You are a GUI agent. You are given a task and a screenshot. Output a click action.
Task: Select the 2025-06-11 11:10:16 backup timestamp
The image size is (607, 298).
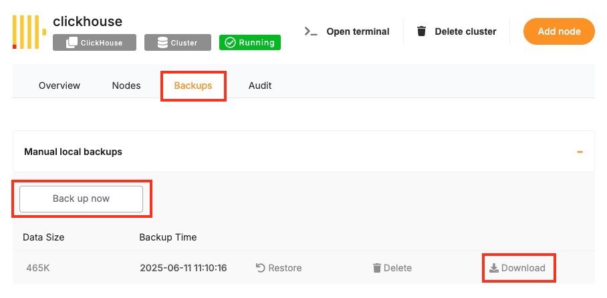pyautogui.click(x=183, y=268)
